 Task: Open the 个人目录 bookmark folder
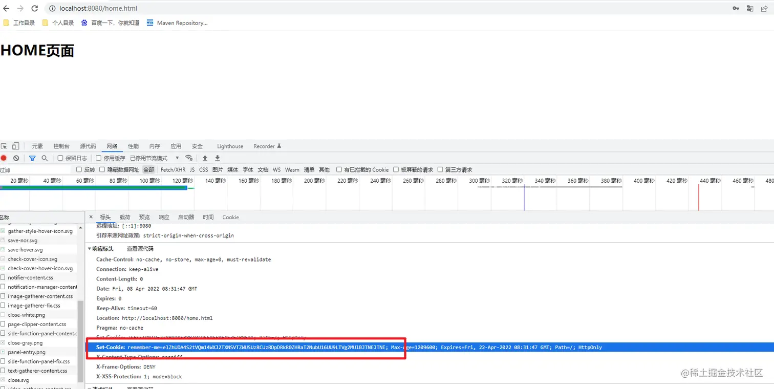pyautogui.click(x=58, y=23)
